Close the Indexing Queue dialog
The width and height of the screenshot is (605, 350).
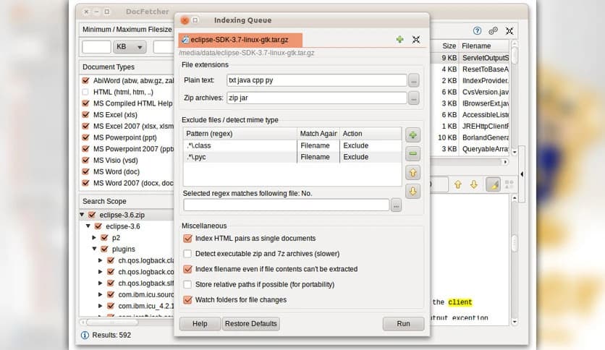tap(185, 20)
